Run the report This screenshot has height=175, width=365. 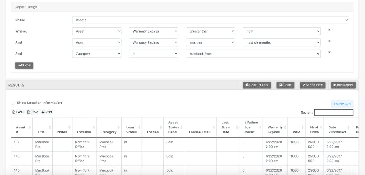point(343,85)
